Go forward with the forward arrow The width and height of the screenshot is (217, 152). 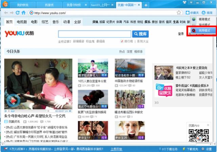12,13
